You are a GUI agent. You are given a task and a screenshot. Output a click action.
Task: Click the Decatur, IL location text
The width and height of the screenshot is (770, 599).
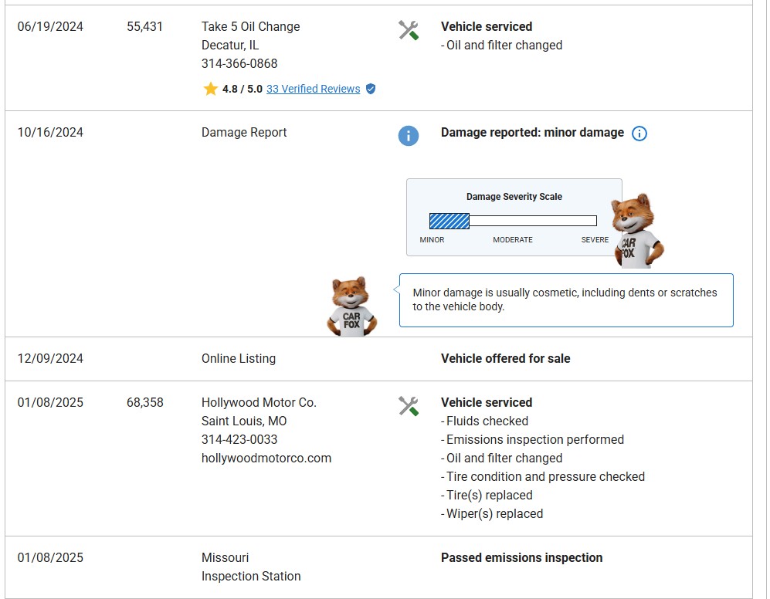coord(230,46)
